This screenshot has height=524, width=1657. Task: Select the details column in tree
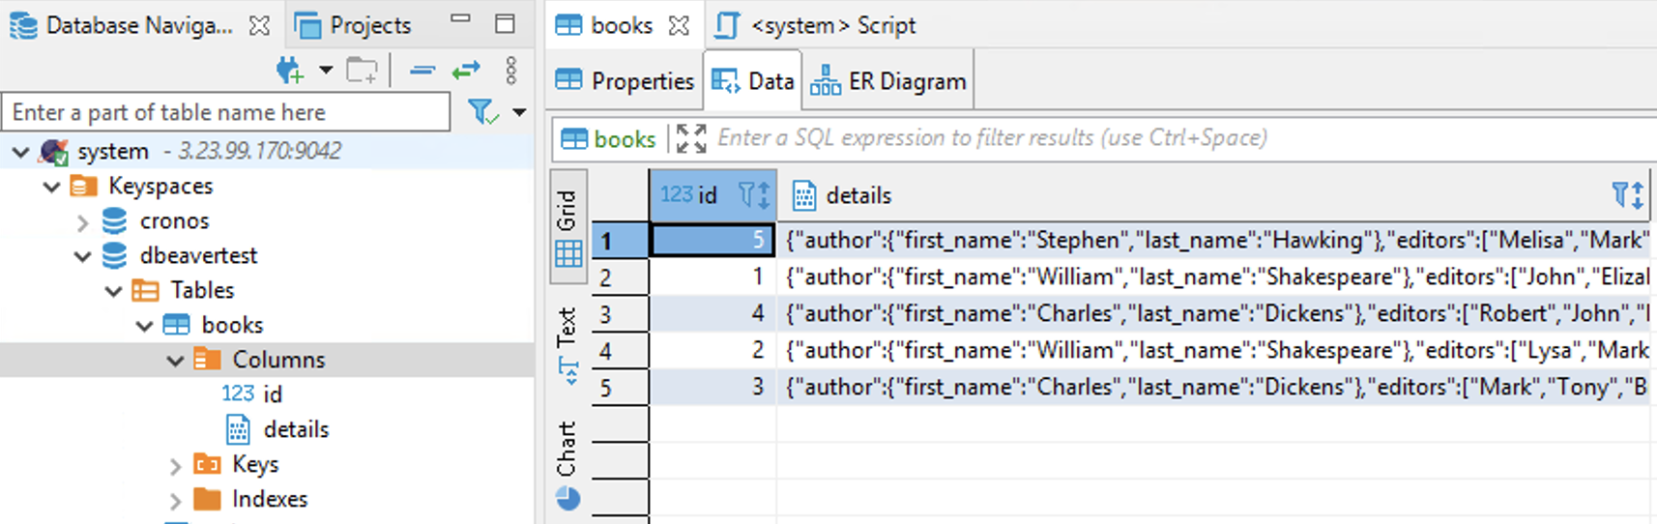tap(296, 429)
